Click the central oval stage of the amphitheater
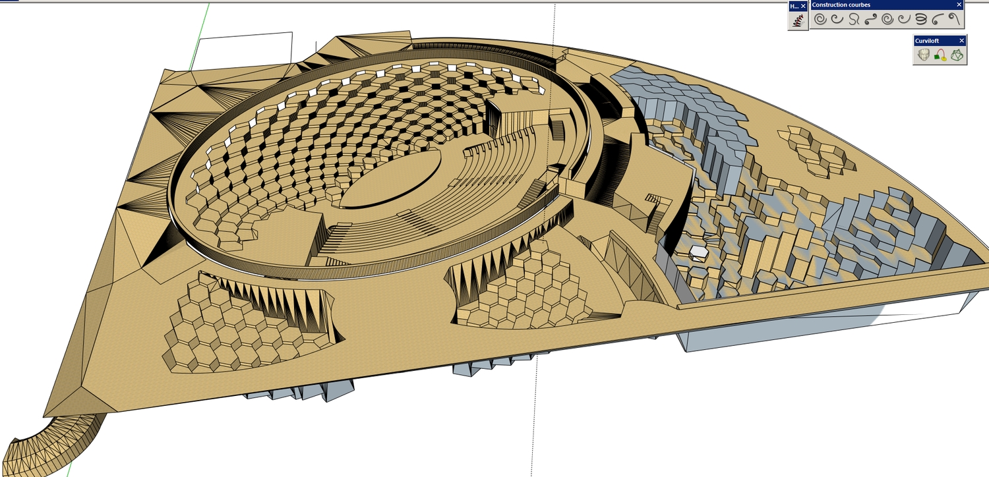Viewport: 989px width, 477px height. point(392,178)
